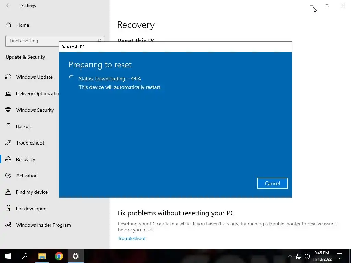Open the clock showing 9:45 PM
Image resolution: width=351 pixels, height=263 pixels.
[x=322, y=256]
